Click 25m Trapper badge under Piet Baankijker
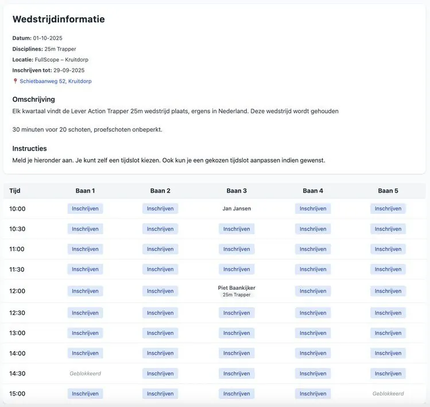This screenshot has width=430, height=407. click(x=237, y=295)
